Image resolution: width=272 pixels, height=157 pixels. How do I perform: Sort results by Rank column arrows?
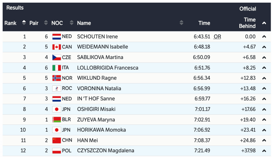24,23
